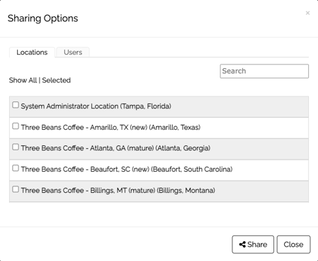Toggle the Billings, MT (mature) checkbox

click(x=16, y=189)
